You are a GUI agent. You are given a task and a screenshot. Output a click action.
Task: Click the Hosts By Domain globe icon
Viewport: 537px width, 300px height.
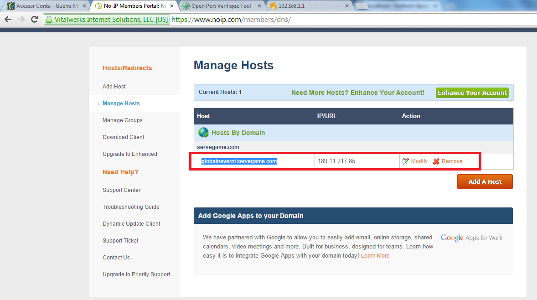[203, 133]
